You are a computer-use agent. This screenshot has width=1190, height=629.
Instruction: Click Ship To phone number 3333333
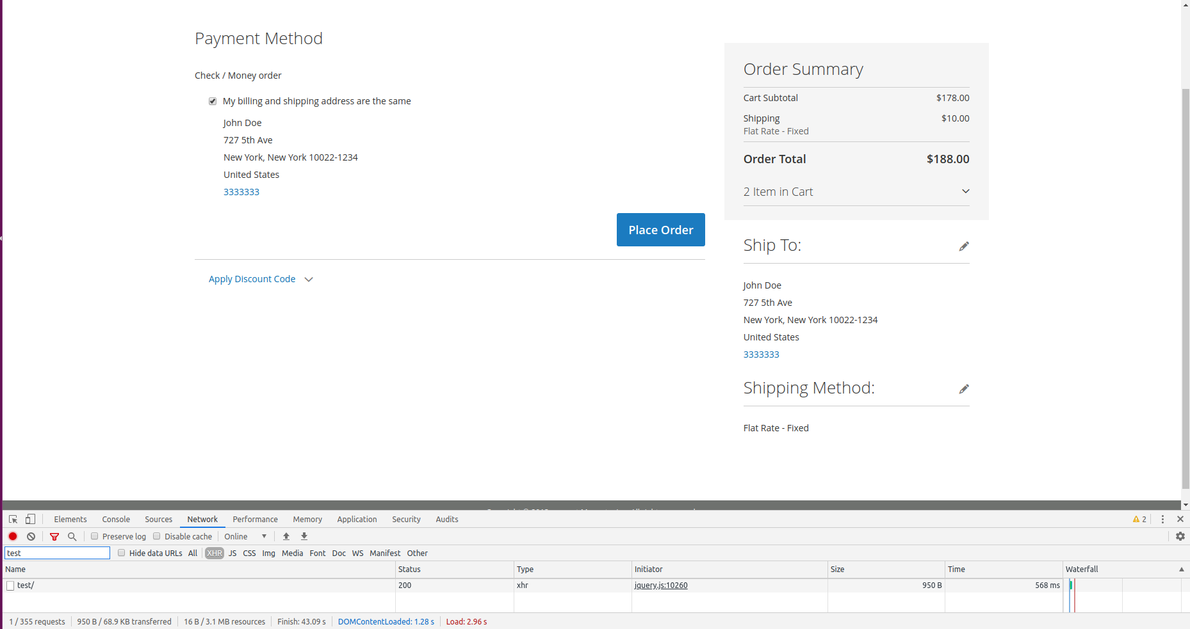point(762,354)
